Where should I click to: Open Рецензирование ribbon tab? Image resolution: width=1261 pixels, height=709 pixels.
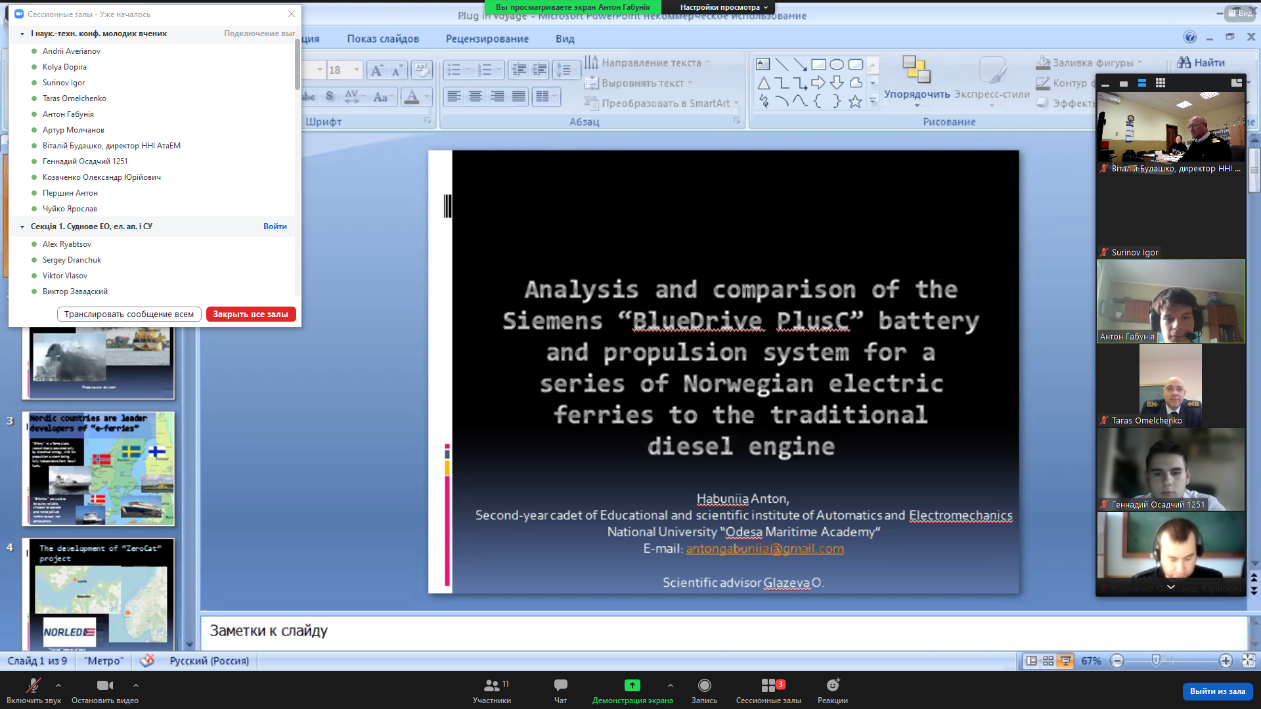[487, 39]
